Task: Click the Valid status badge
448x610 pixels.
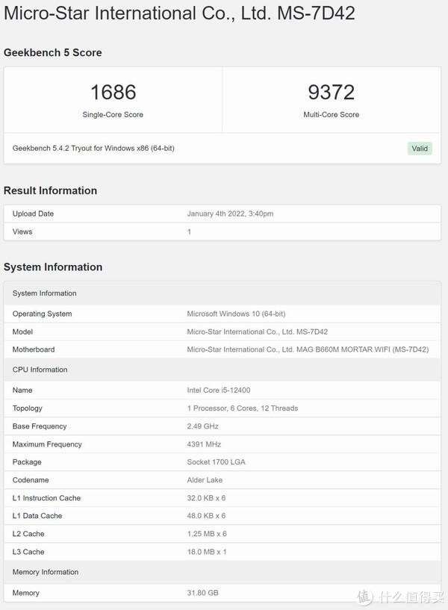Action: pyautogui.click(x=420, y=149)
